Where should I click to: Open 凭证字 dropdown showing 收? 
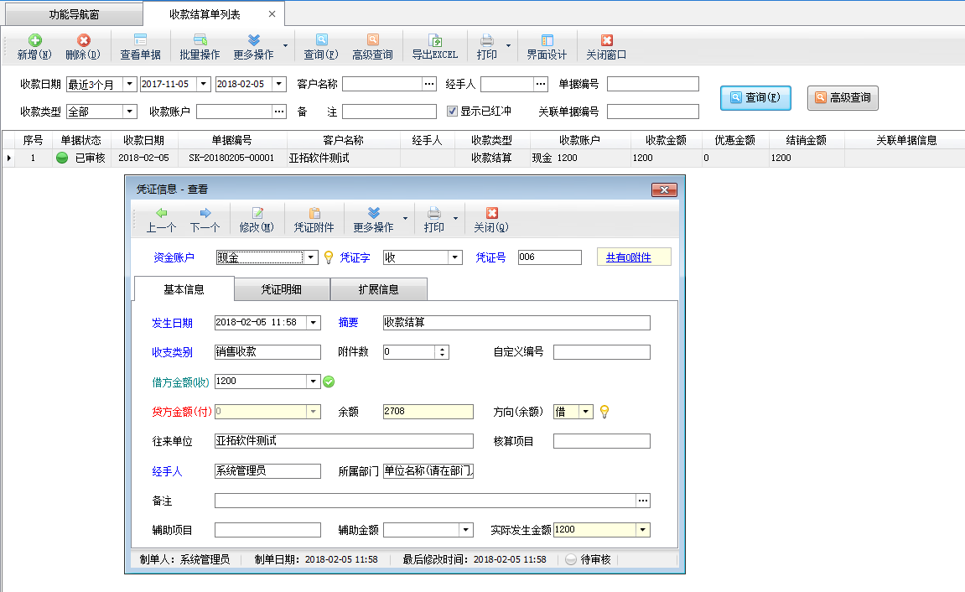tap(455, 257)
